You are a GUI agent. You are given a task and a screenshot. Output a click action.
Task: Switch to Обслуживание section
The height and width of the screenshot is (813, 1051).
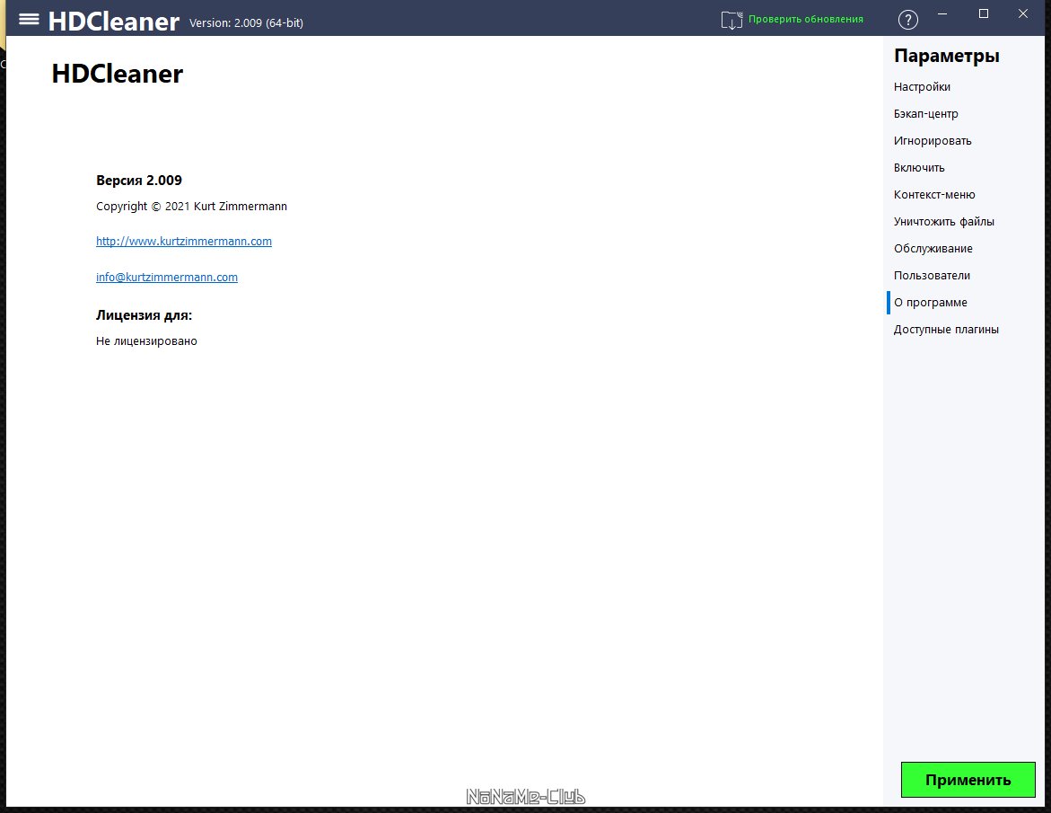coord(933,249)
